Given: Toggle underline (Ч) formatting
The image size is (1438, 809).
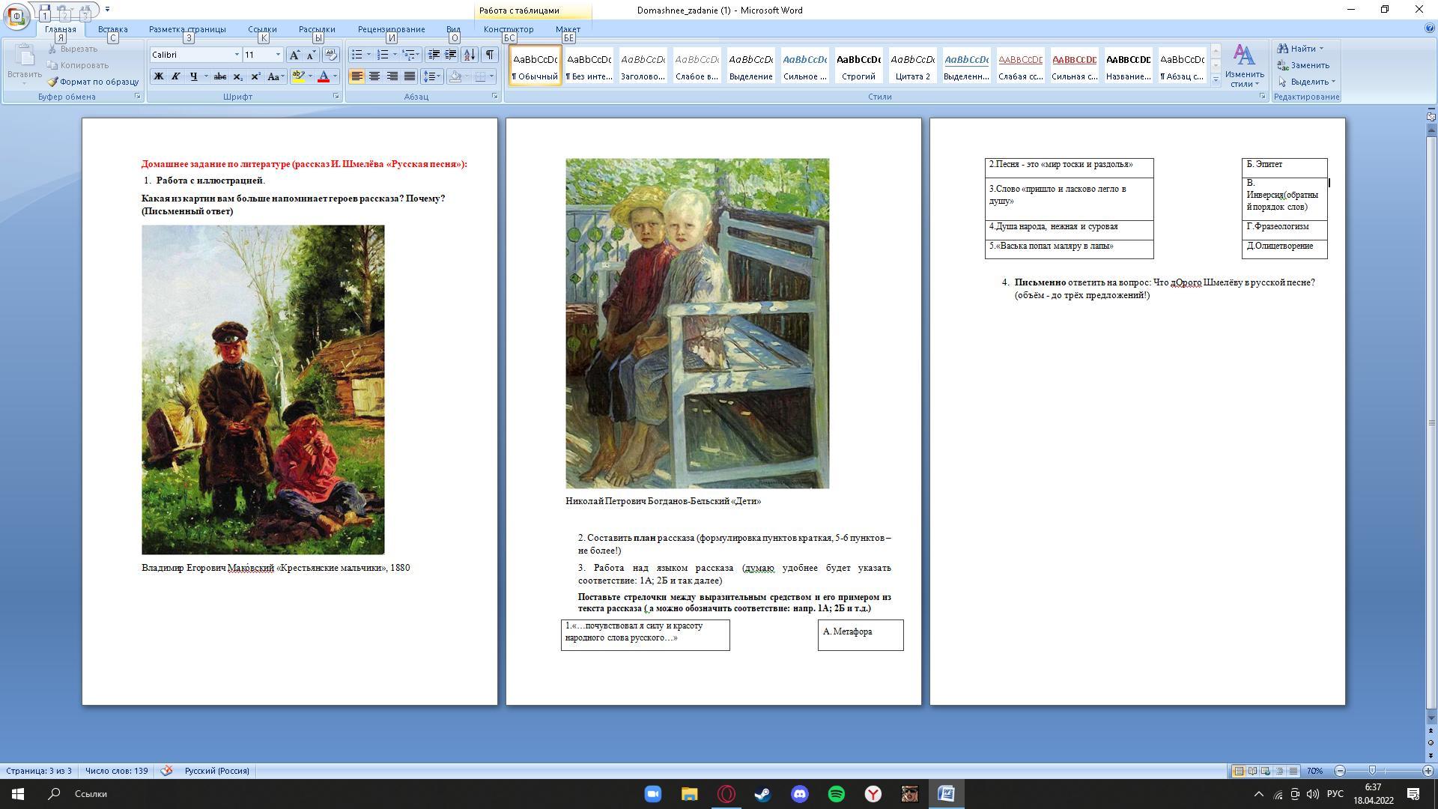Looking at the screenshot, I should click(x=193, y=76).
